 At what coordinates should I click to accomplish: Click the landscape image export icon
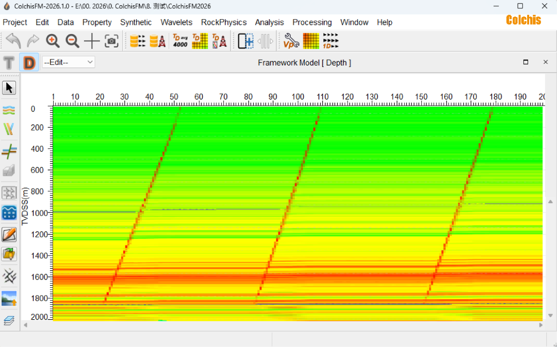[9, 299]
